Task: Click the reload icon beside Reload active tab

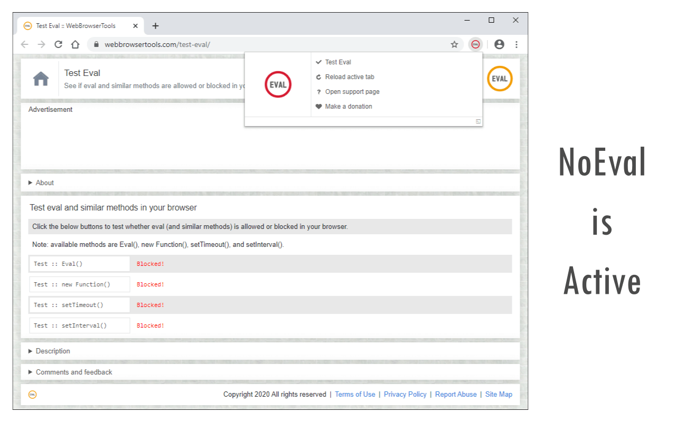Action: pos(318,77)
